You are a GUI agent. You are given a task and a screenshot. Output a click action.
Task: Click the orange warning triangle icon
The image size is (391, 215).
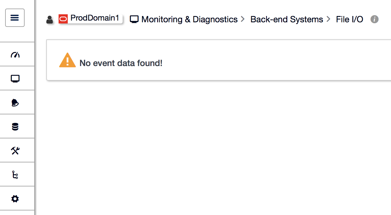tap(67, 60)
